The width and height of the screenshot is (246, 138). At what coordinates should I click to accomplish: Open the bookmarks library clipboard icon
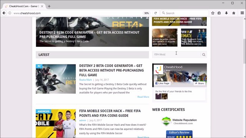click(x=219, y=13)
